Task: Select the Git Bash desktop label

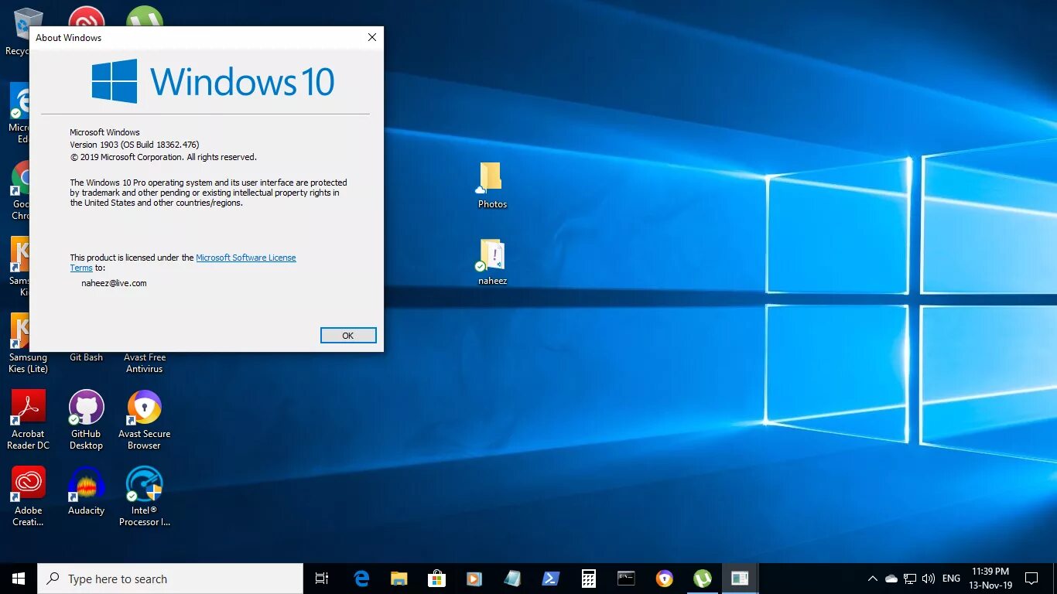Action: 86,357
